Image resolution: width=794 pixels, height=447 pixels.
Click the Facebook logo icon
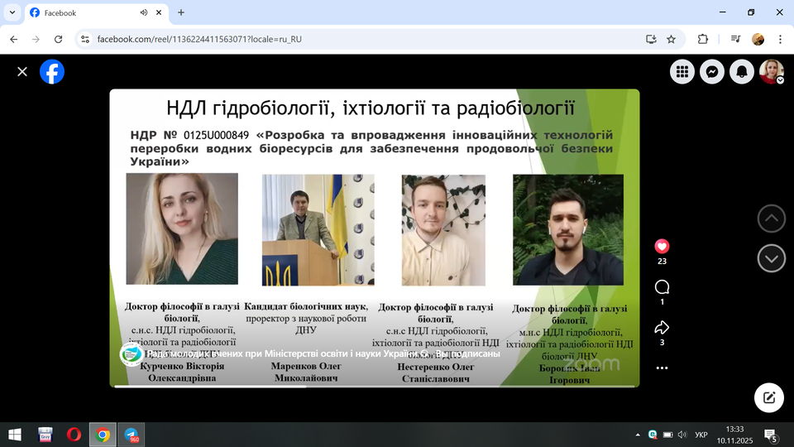pos(52,72)
